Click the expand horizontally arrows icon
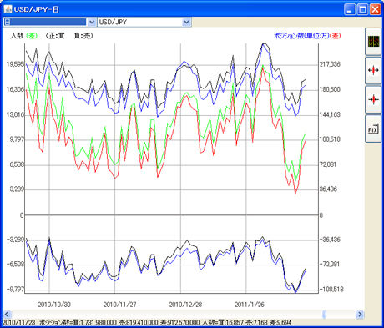384x328 pixels. (373, 71)
